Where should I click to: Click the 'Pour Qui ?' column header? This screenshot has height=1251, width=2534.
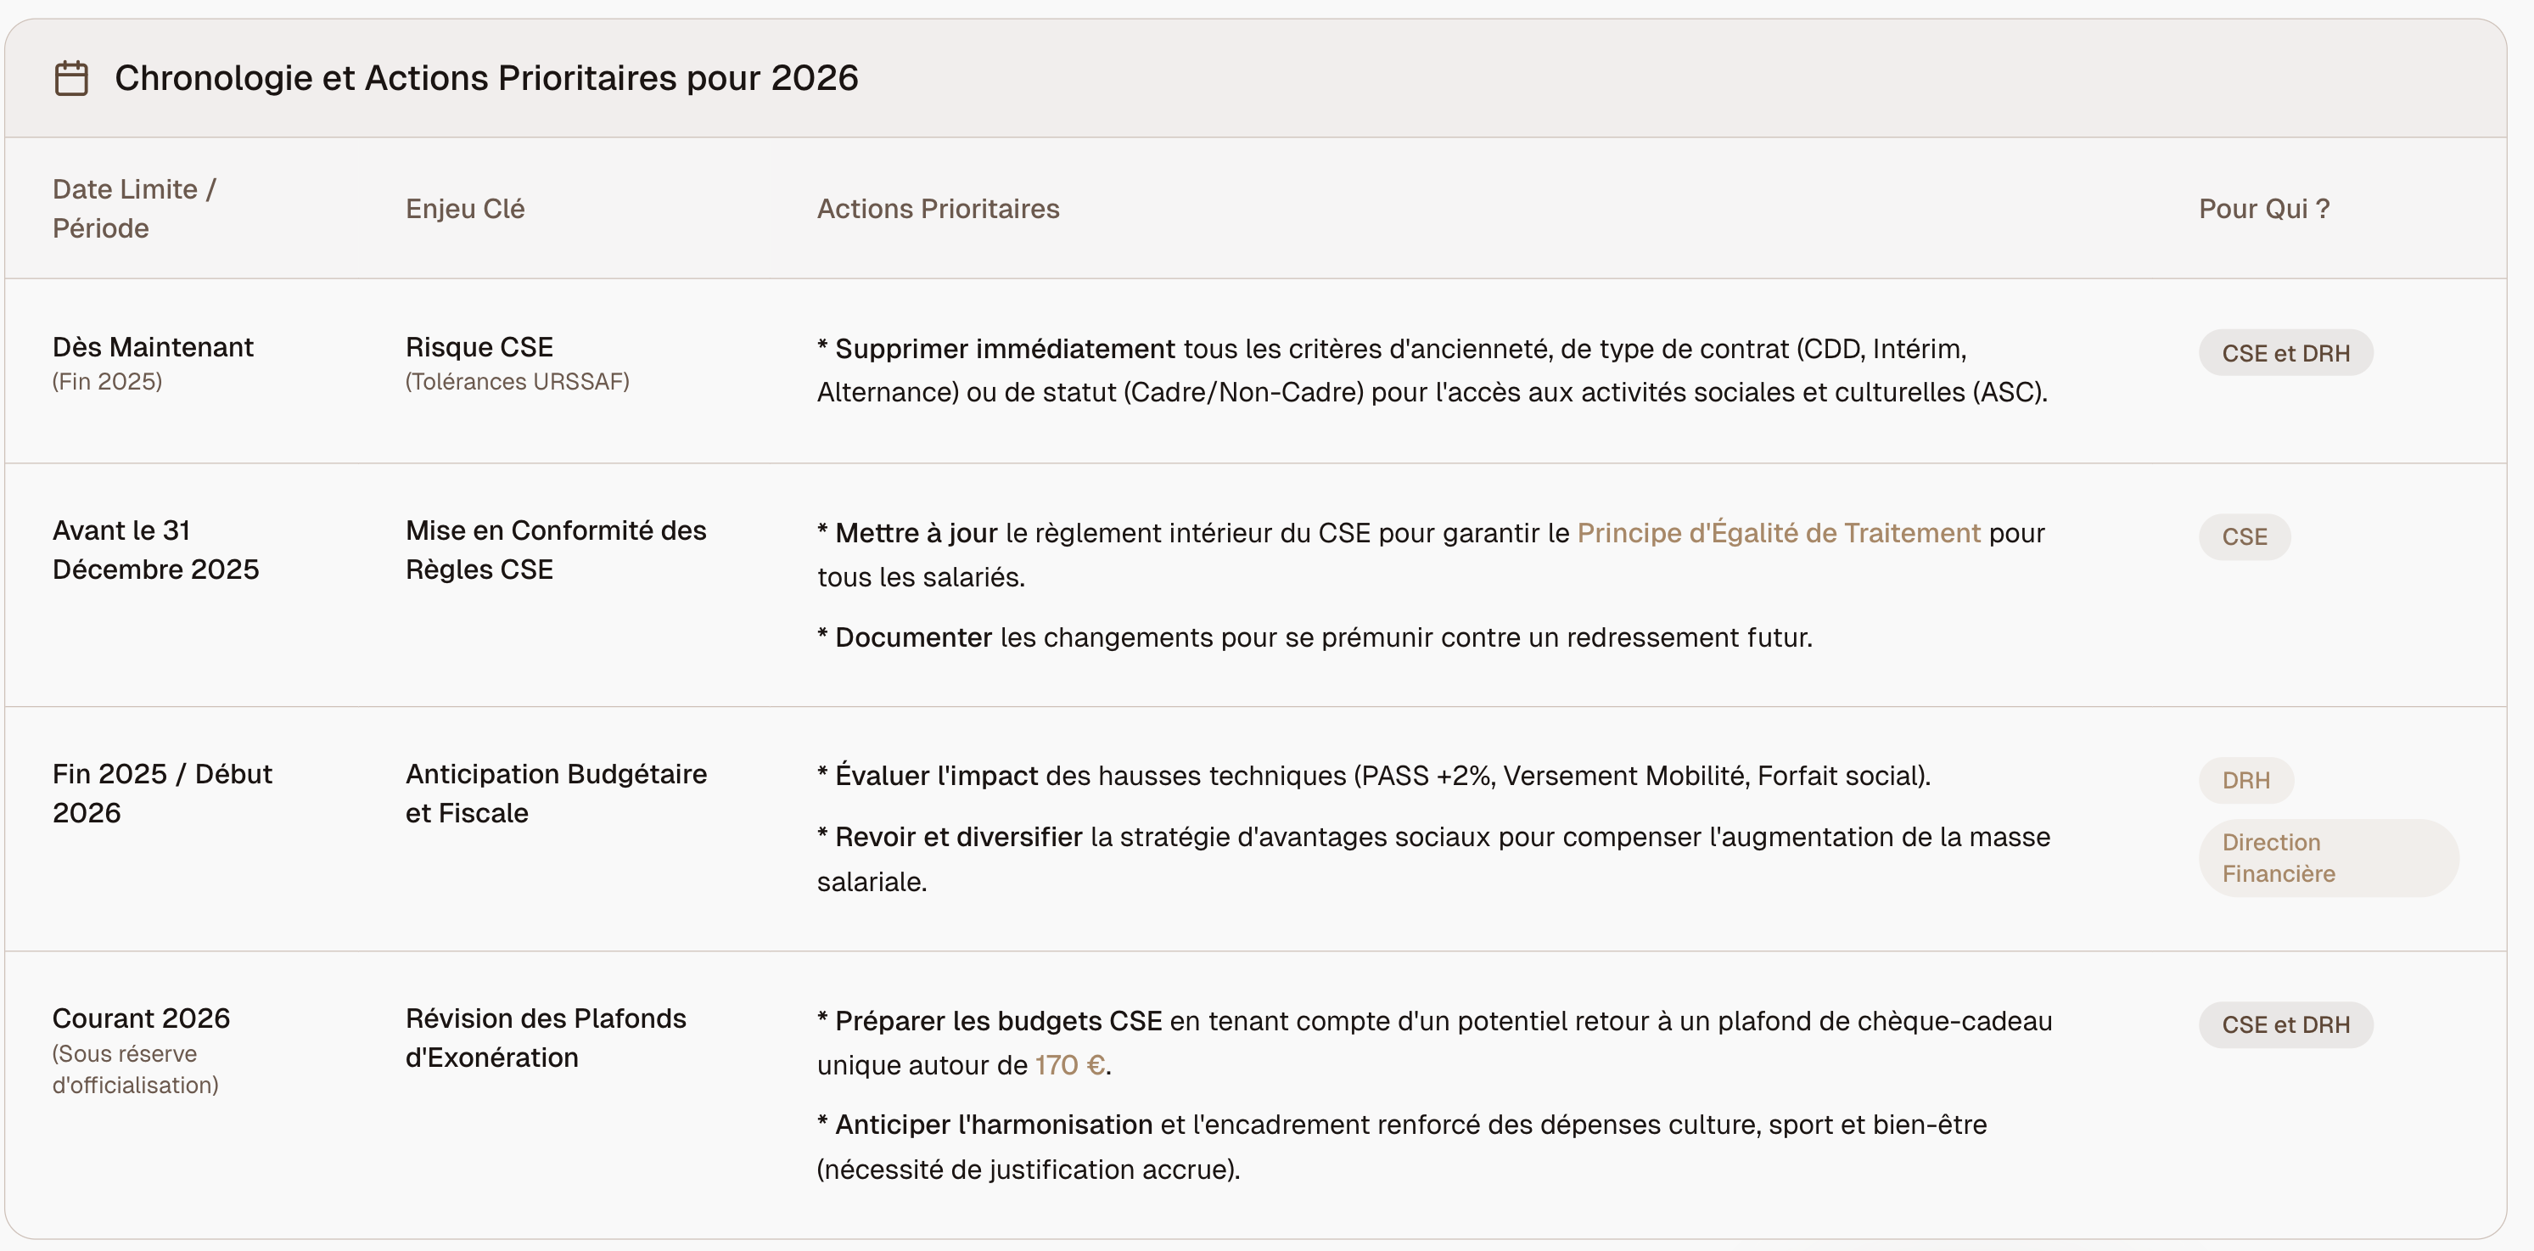coord(2263,209)
